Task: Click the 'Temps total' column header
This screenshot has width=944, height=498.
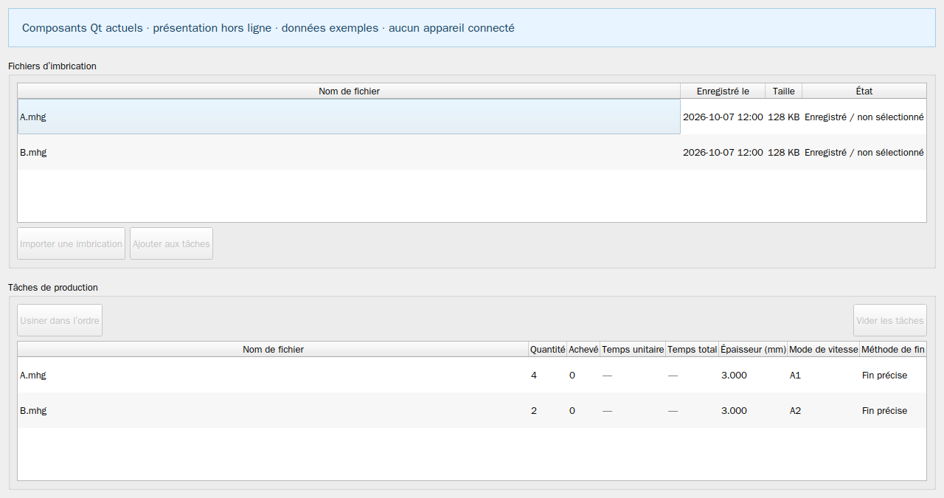Action: [693, 349]
